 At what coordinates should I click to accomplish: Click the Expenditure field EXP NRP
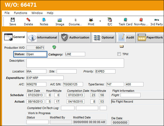click(45, 78)
